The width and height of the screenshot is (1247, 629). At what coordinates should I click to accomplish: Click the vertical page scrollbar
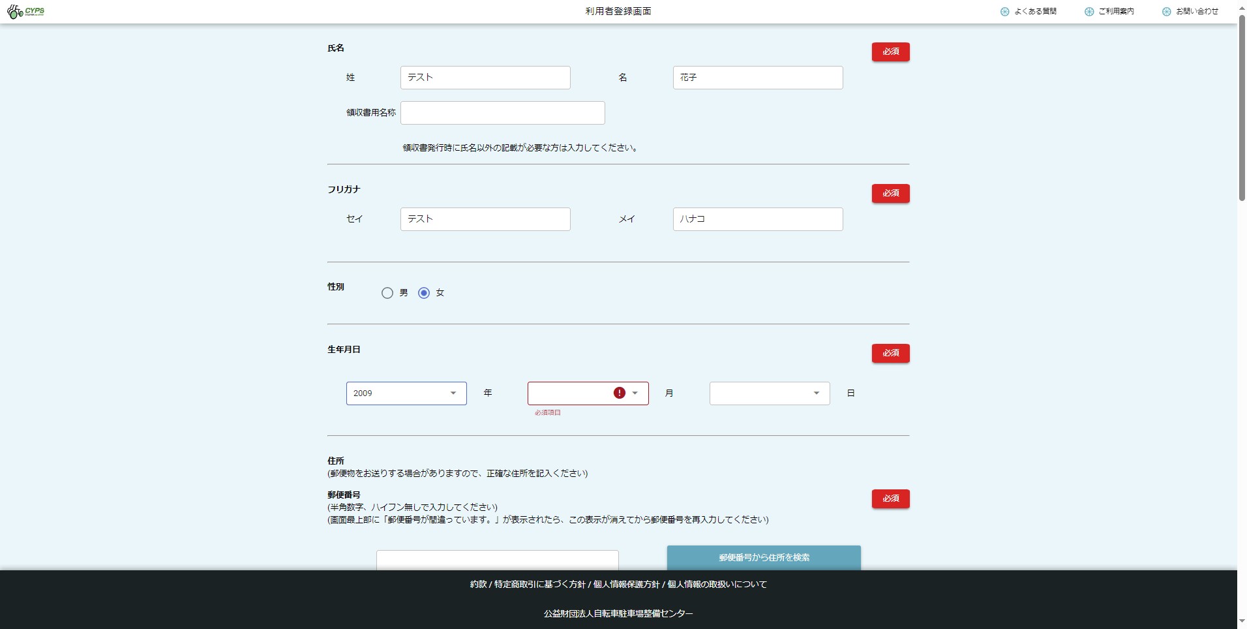(1242, 111)
